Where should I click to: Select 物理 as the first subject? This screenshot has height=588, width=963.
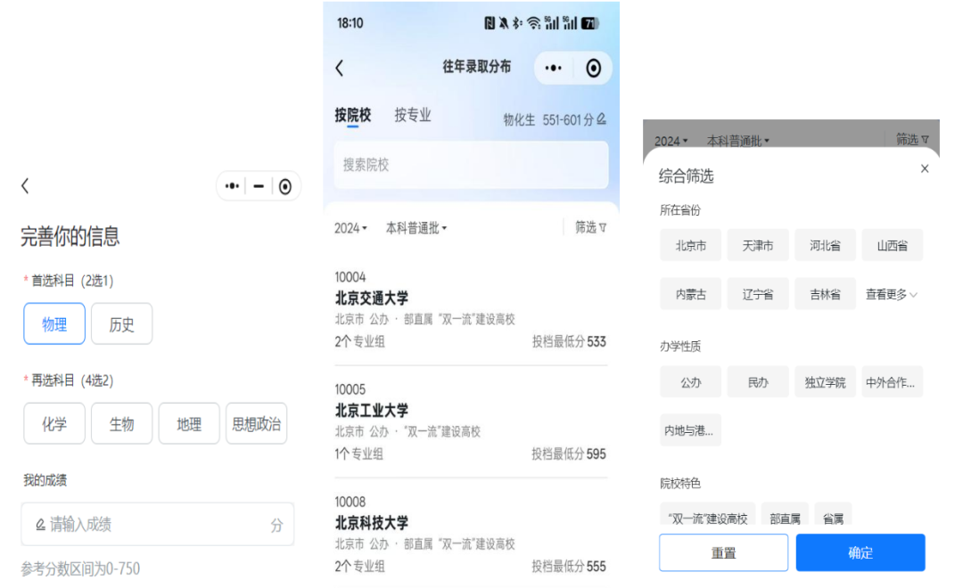[54, 324]
